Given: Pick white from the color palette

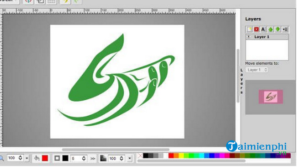Looking at the screenshot, I should pos(166,156).
